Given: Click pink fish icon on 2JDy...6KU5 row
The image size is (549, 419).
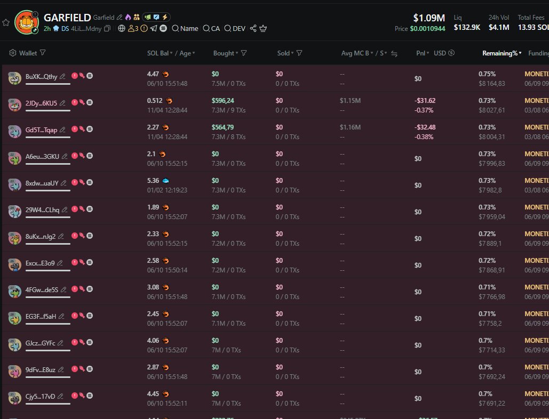Looking at the screenshot, I should point(82,102).
